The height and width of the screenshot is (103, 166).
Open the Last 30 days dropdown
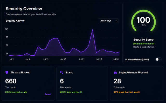[x=108, y=21]
